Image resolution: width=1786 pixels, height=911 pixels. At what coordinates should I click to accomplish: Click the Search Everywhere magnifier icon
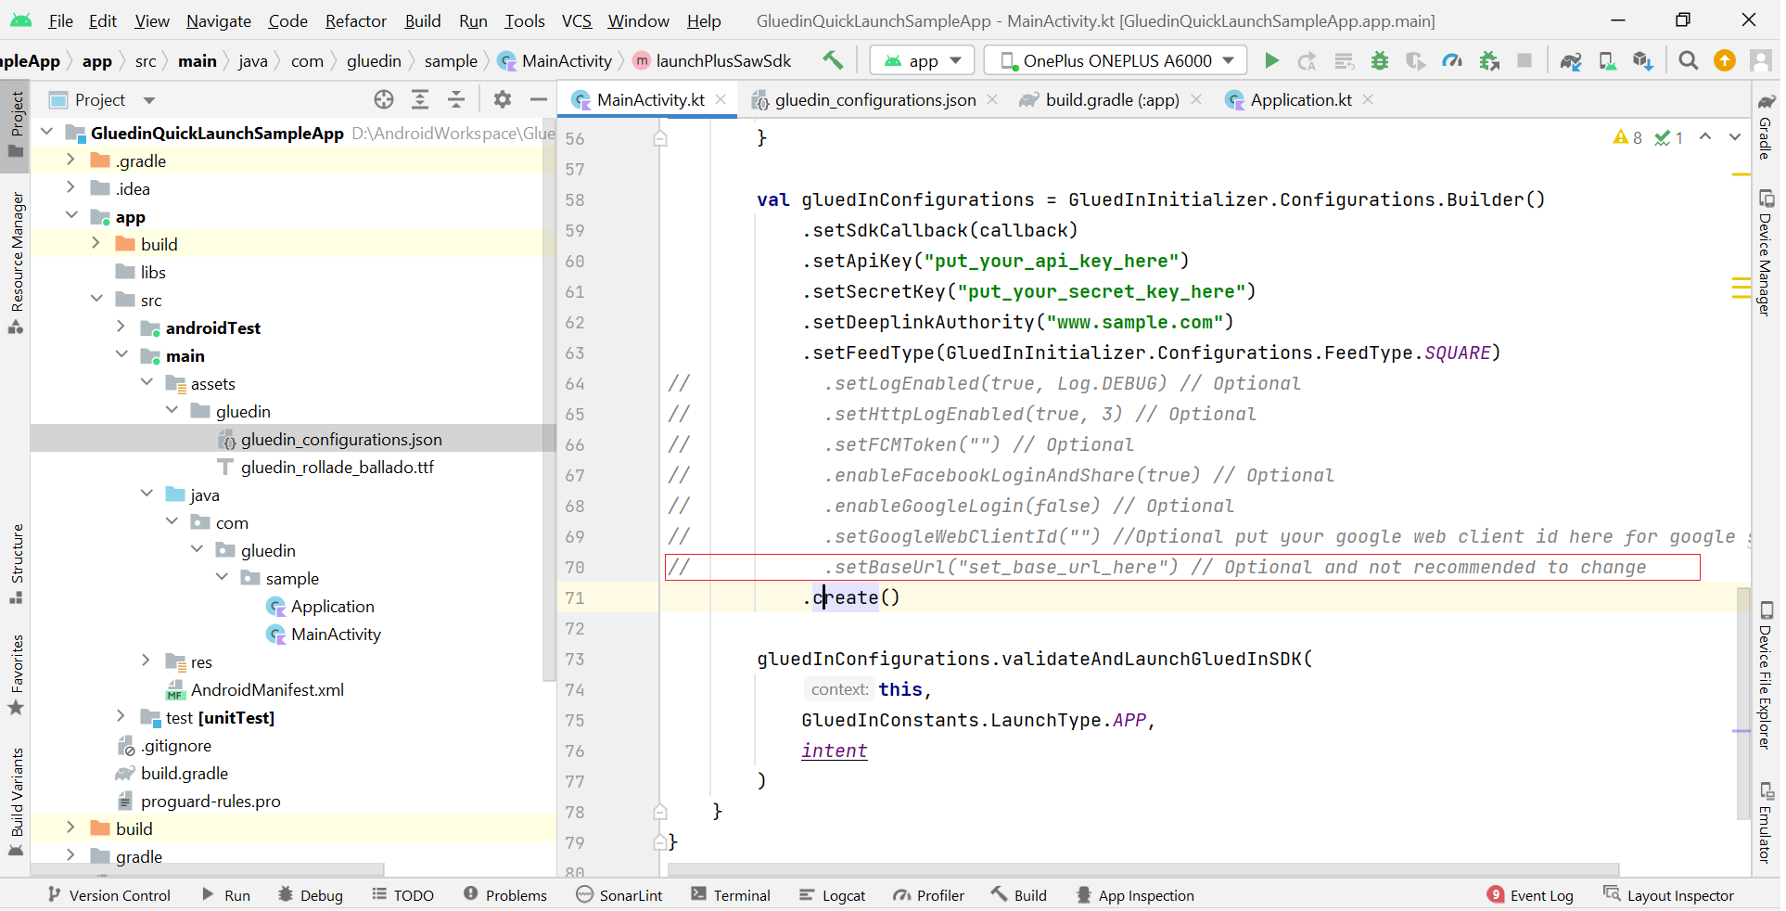(1688, 60)
